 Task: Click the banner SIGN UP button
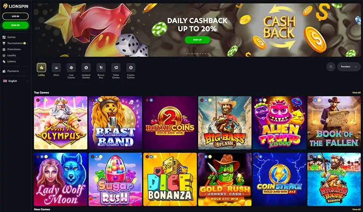(197, 40)
